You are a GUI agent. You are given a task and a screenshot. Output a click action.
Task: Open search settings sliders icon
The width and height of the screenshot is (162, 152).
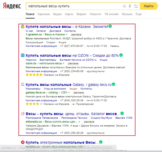(x=136, y=6)
